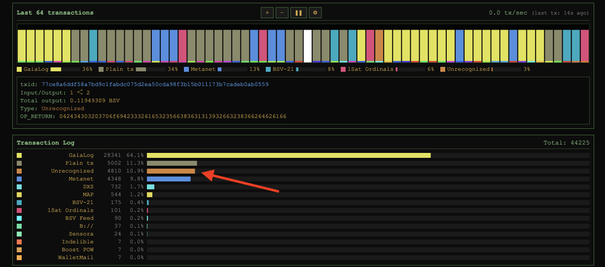Select the WalletMail row label
The width and height of the screenshot is (605, 267).
[x=76, y=257]
